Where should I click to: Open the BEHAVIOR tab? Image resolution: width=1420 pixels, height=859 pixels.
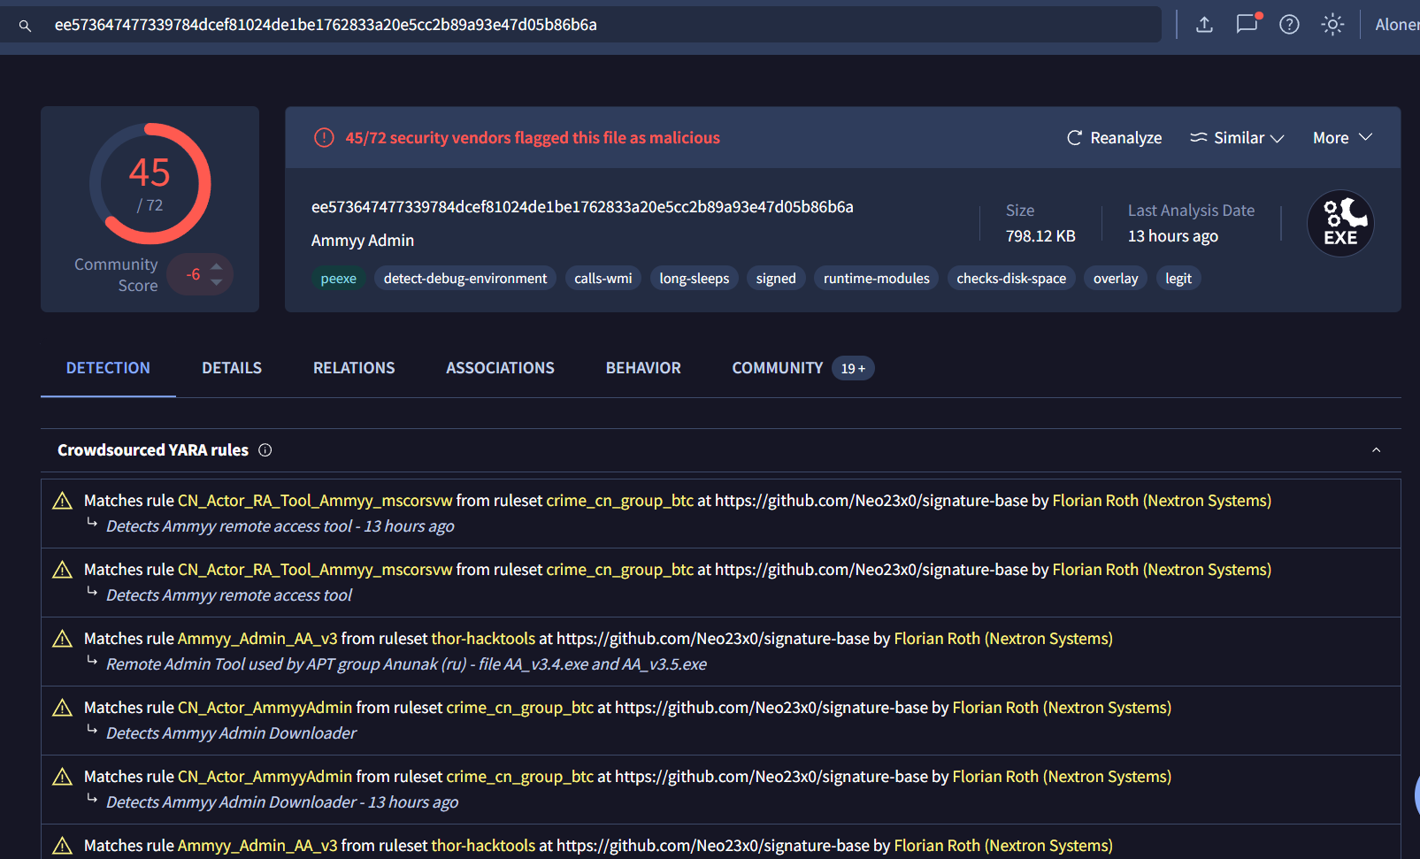(643, 368)
